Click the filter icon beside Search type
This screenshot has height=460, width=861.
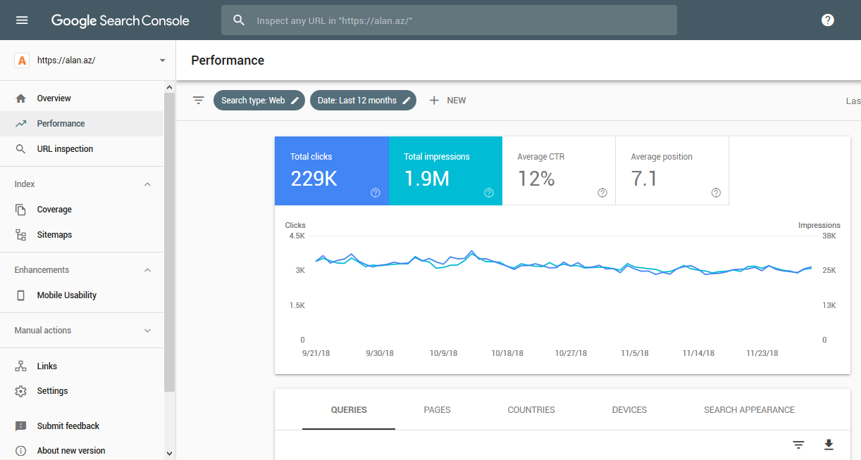(x=199, y=101)
